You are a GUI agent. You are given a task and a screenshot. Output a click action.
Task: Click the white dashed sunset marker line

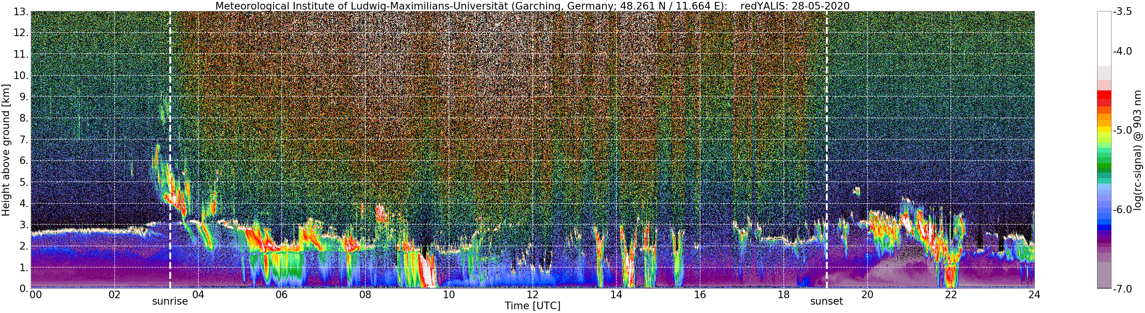click(x=826, y=150)
